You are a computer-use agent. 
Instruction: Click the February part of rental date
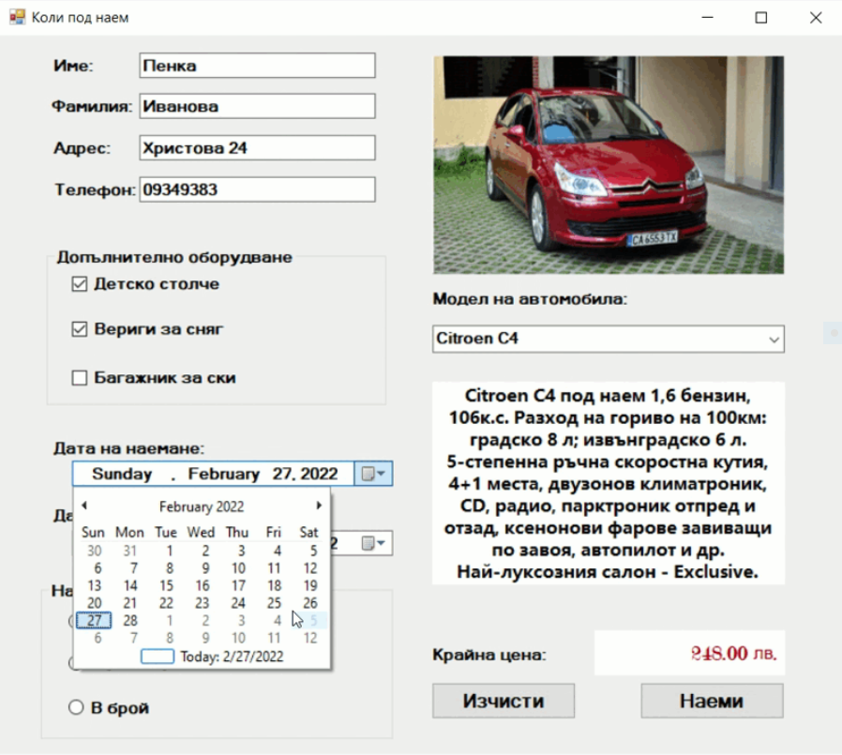pyautogui.click(x=223, y=475)
